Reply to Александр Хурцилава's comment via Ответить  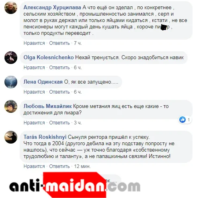pos(59,43)
